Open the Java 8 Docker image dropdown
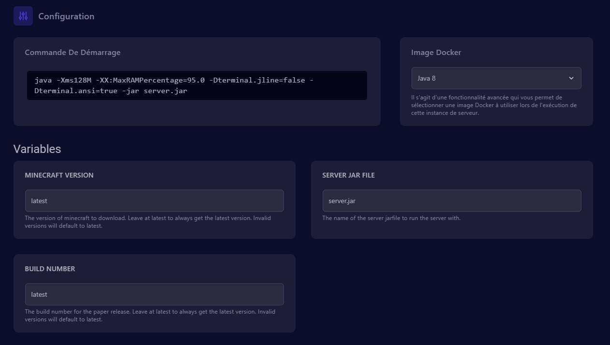 (x=496, y=78)
